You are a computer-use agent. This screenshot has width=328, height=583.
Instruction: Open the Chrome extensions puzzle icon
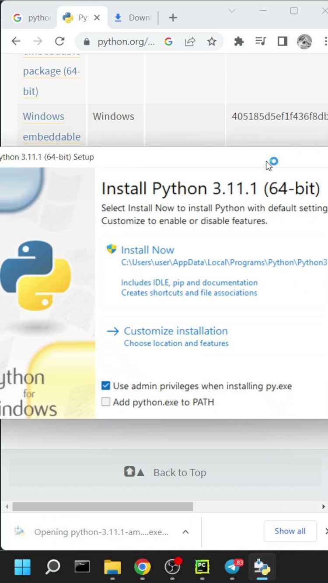239,42
